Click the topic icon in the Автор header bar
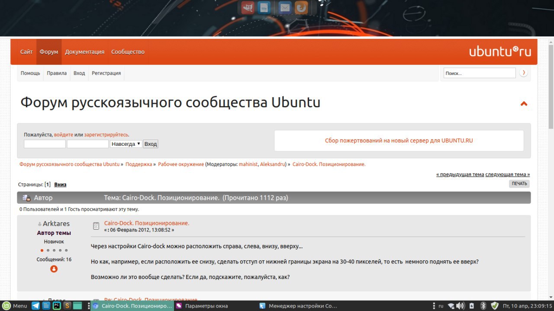This screenshot has width=554, height=311. pos(26,198)
